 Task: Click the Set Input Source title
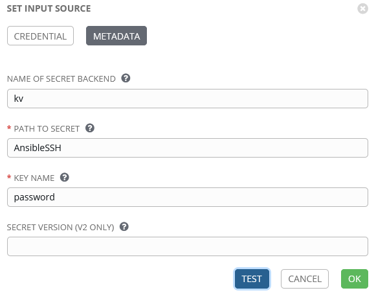(49, 8)
